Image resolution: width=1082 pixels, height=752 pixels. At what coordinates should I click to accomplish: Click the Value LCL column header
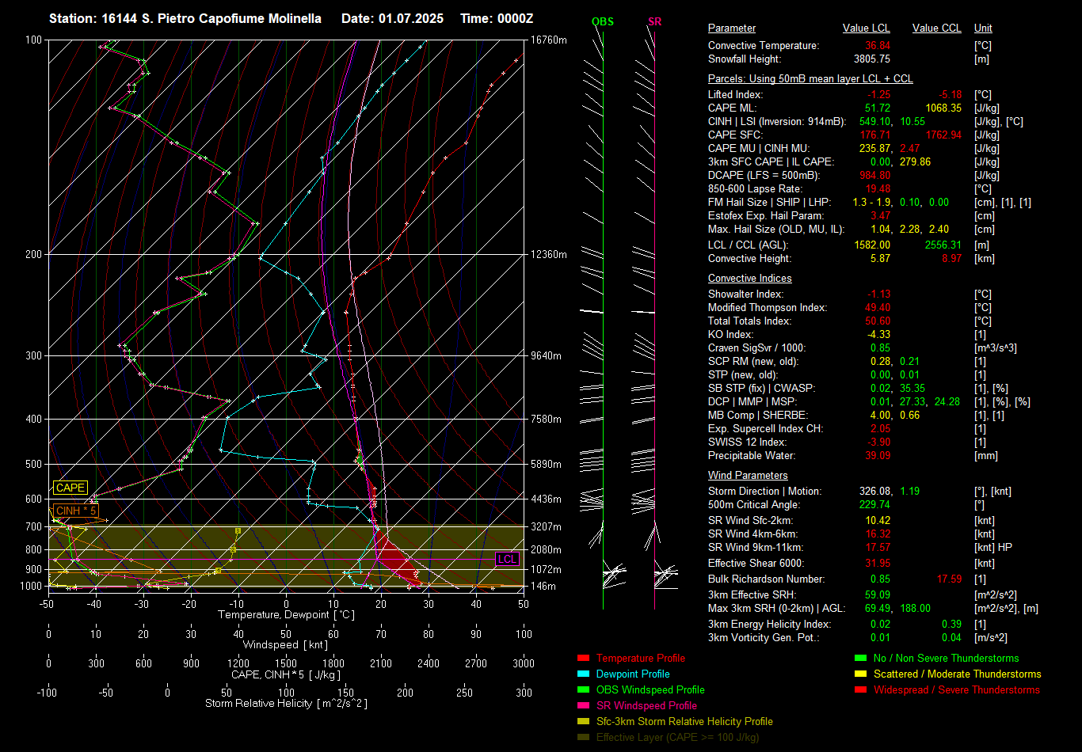click(x=867, y=28)
